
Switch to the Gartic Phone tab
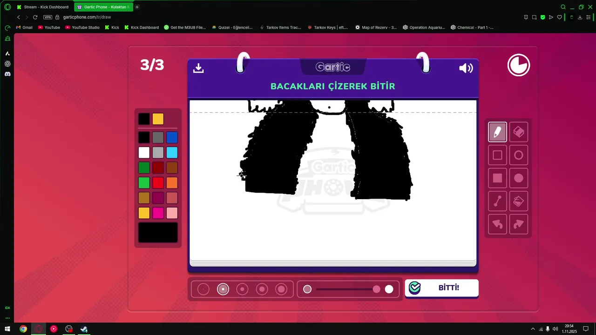[x=103, y=7]
